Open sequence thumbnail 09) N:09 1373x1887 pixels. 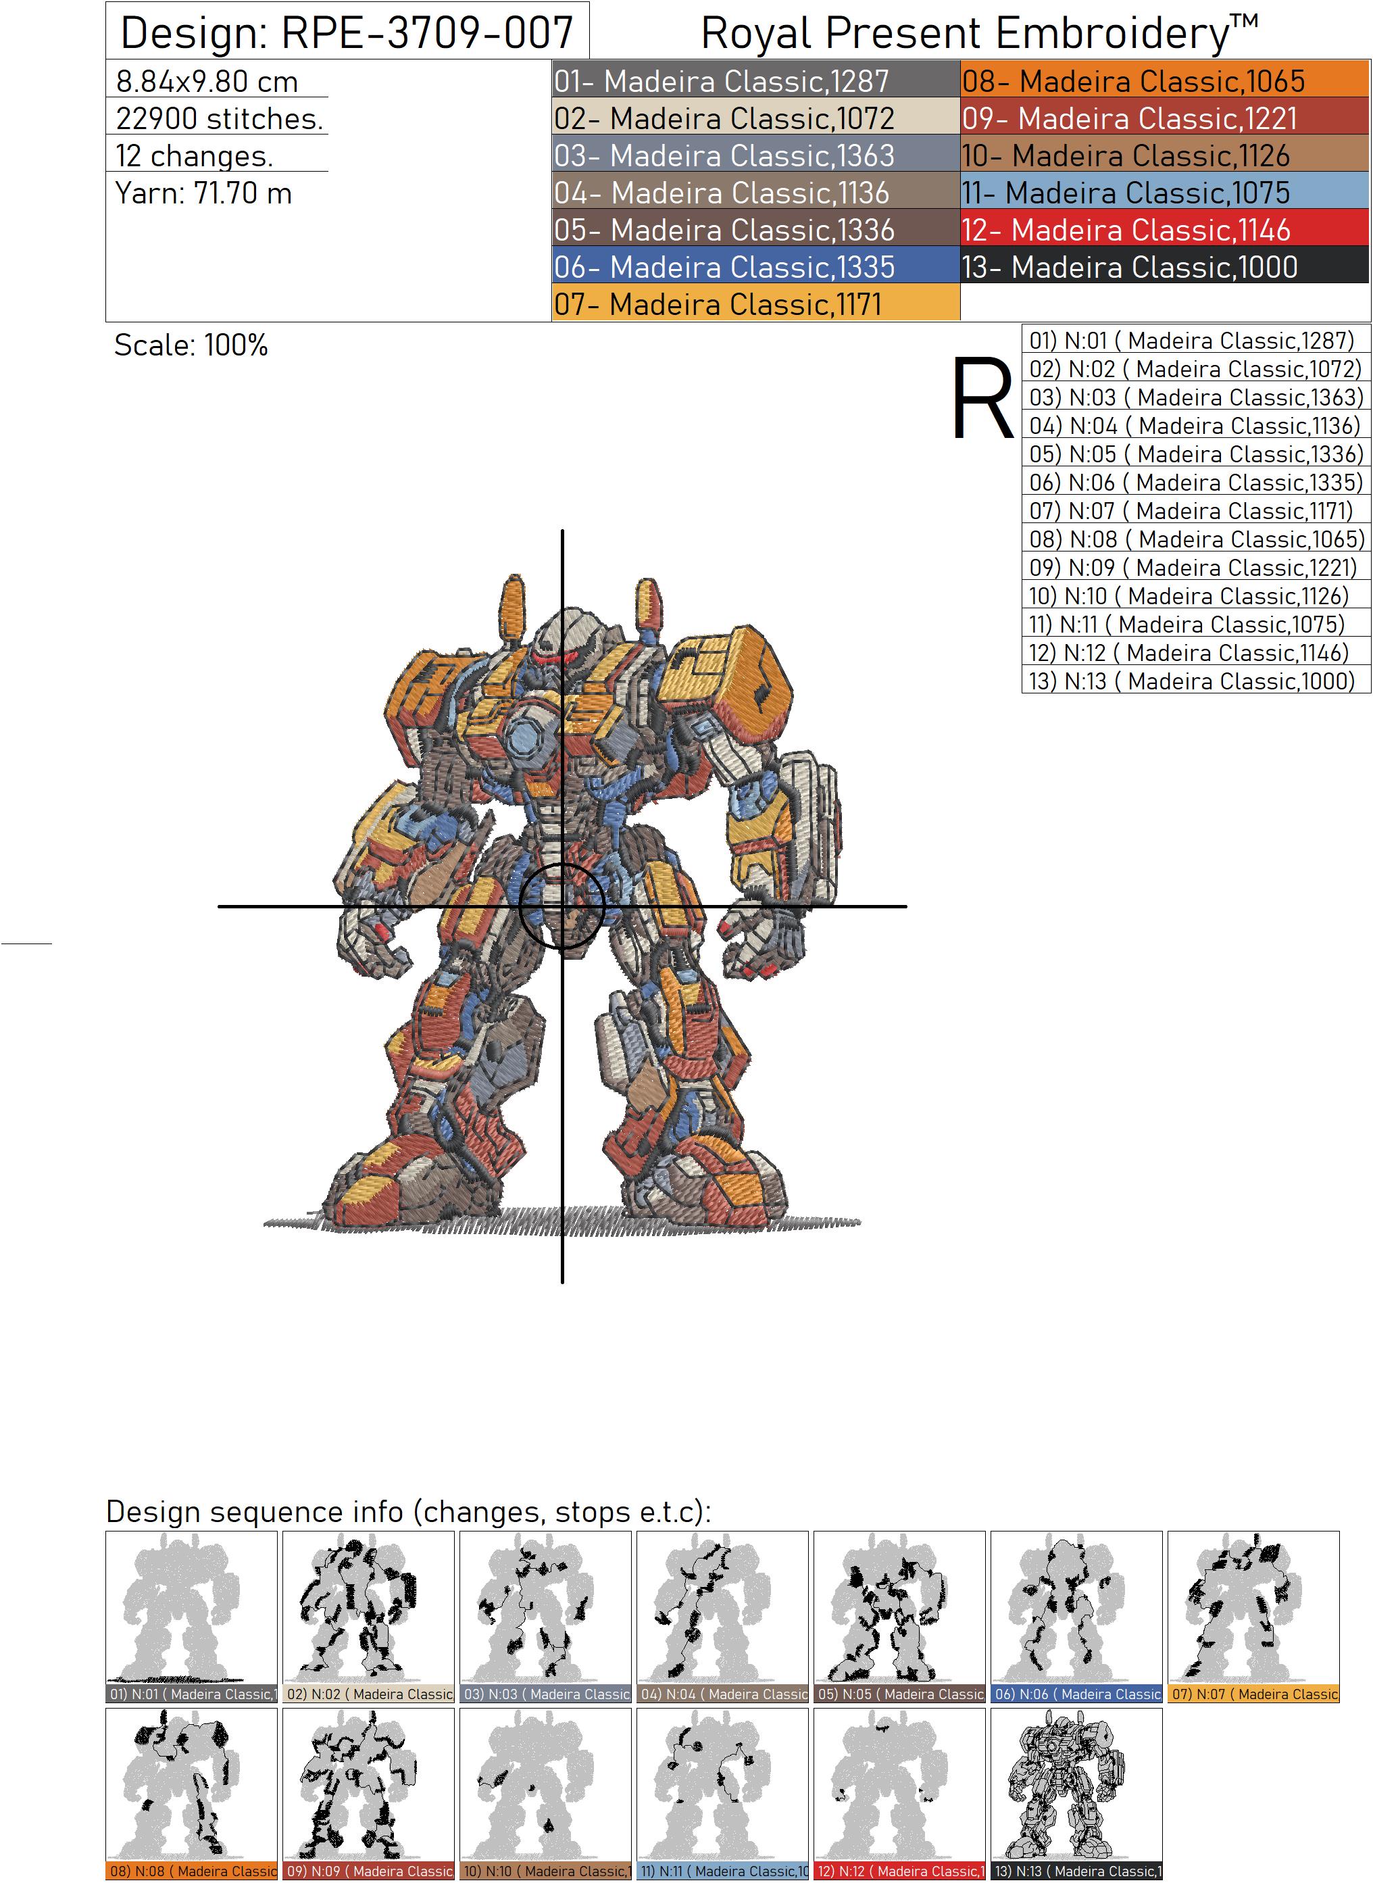tap(368, 1794)
